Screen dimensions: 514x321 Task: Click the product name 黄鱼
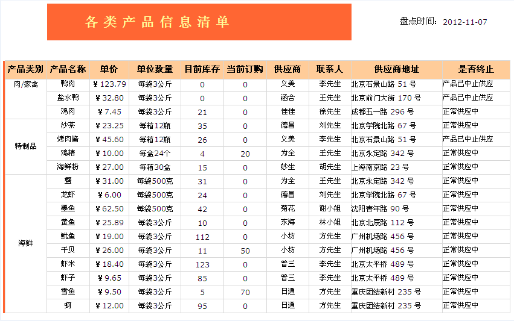[x=68, y=222]
